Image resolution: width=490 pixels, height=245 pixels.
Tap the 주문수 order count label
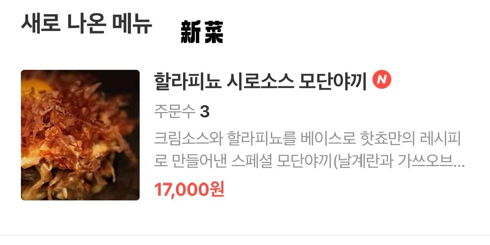tap(175, 112)
